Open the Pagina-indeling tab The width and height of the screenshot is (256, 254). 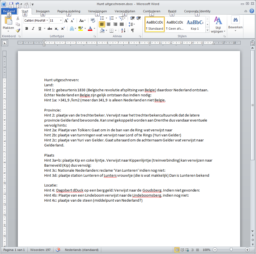click(x=69, y=11)
